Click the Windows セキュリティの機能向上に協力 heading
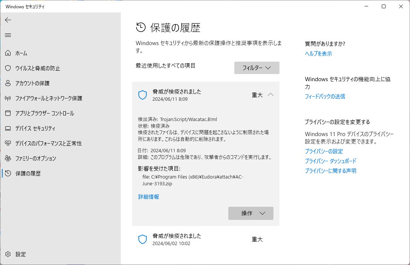 (x=348, y=83)
